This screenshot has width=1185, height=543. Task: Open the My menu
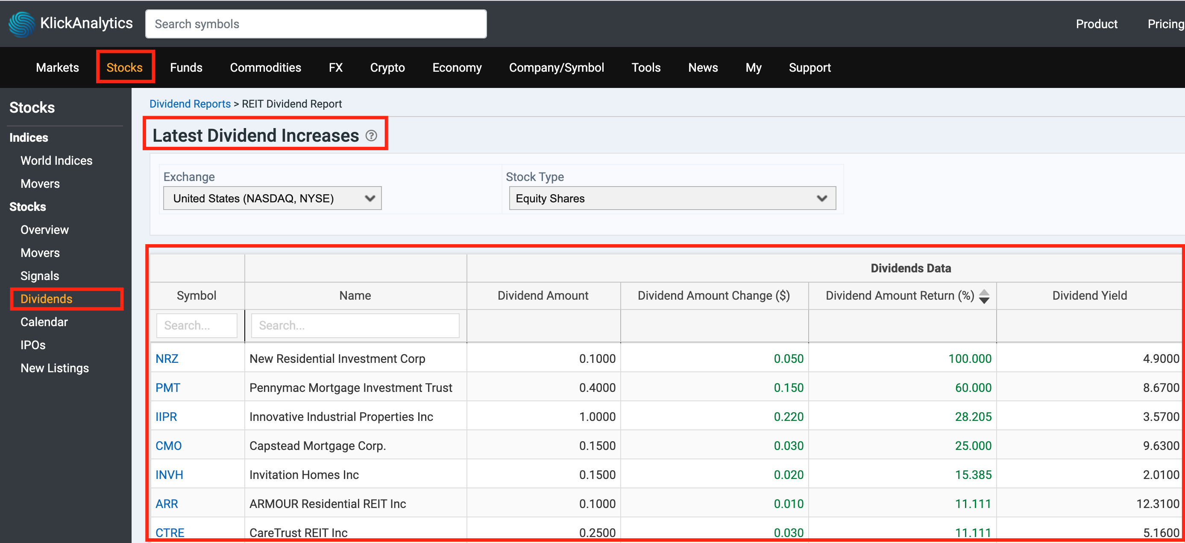(x=753, y=67)
